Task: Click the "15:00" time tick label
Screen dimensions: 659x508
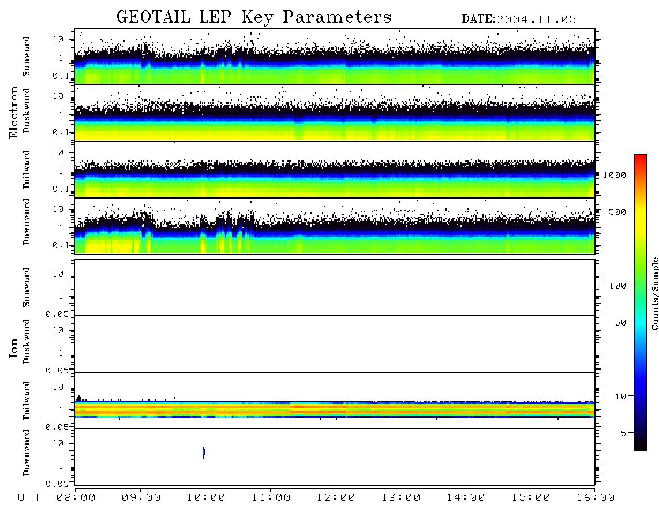Action: 531,498
